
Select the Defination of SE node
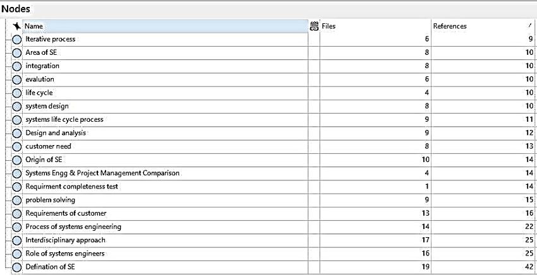(50, 267)
